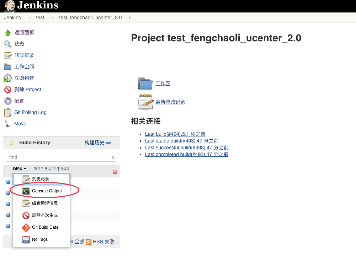Click the gear icon beside 配置
The image size is (356, 264).
(8, 101)
